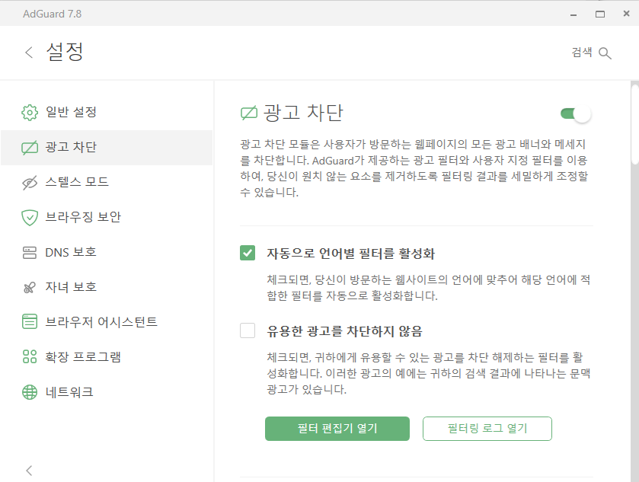Click the search magnifier icon

(x=605, y=53)
